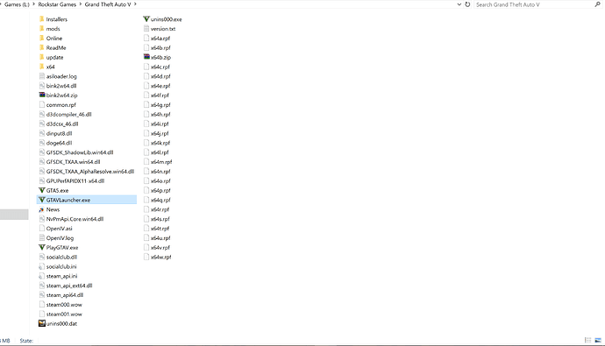The width and height of the screenshot is (605, 346).
Task: Click the GTAVLauncher.exe application icon
Action: coord(42,200)
